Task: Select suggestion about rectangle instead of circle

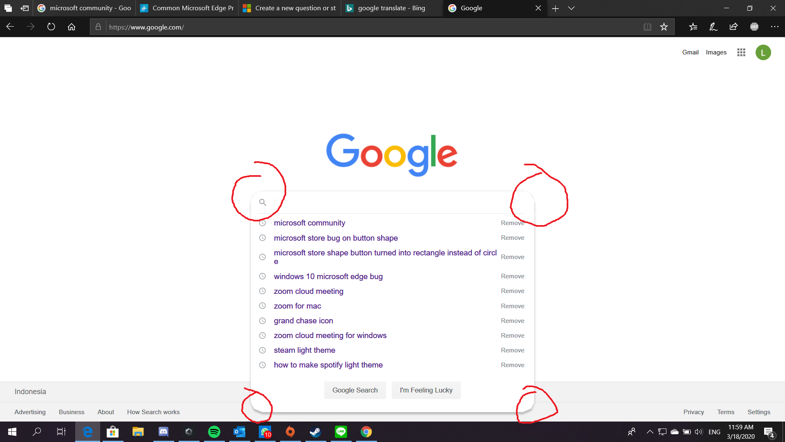Action: [385, 257]
